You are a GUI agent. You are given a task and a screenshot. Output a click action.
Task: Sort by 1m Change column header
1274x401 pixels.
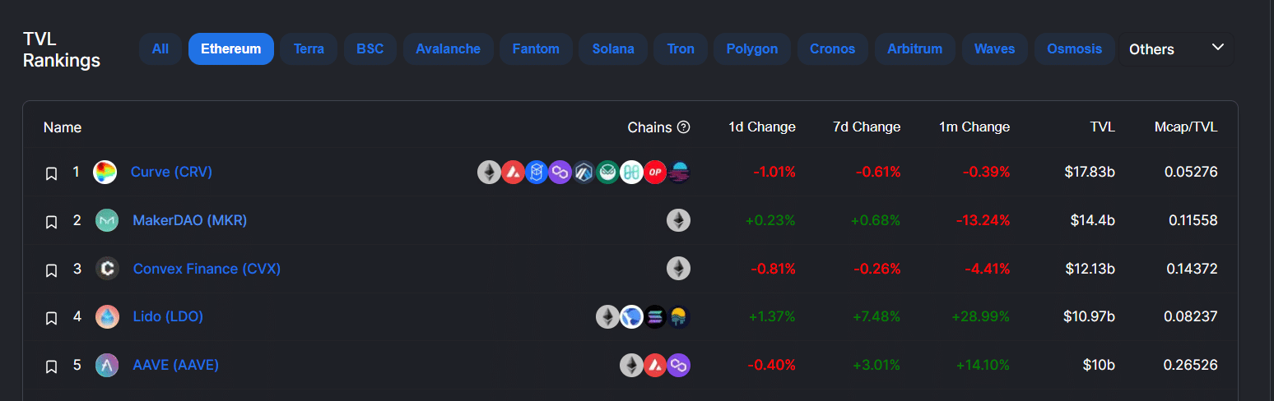[974, 127]
